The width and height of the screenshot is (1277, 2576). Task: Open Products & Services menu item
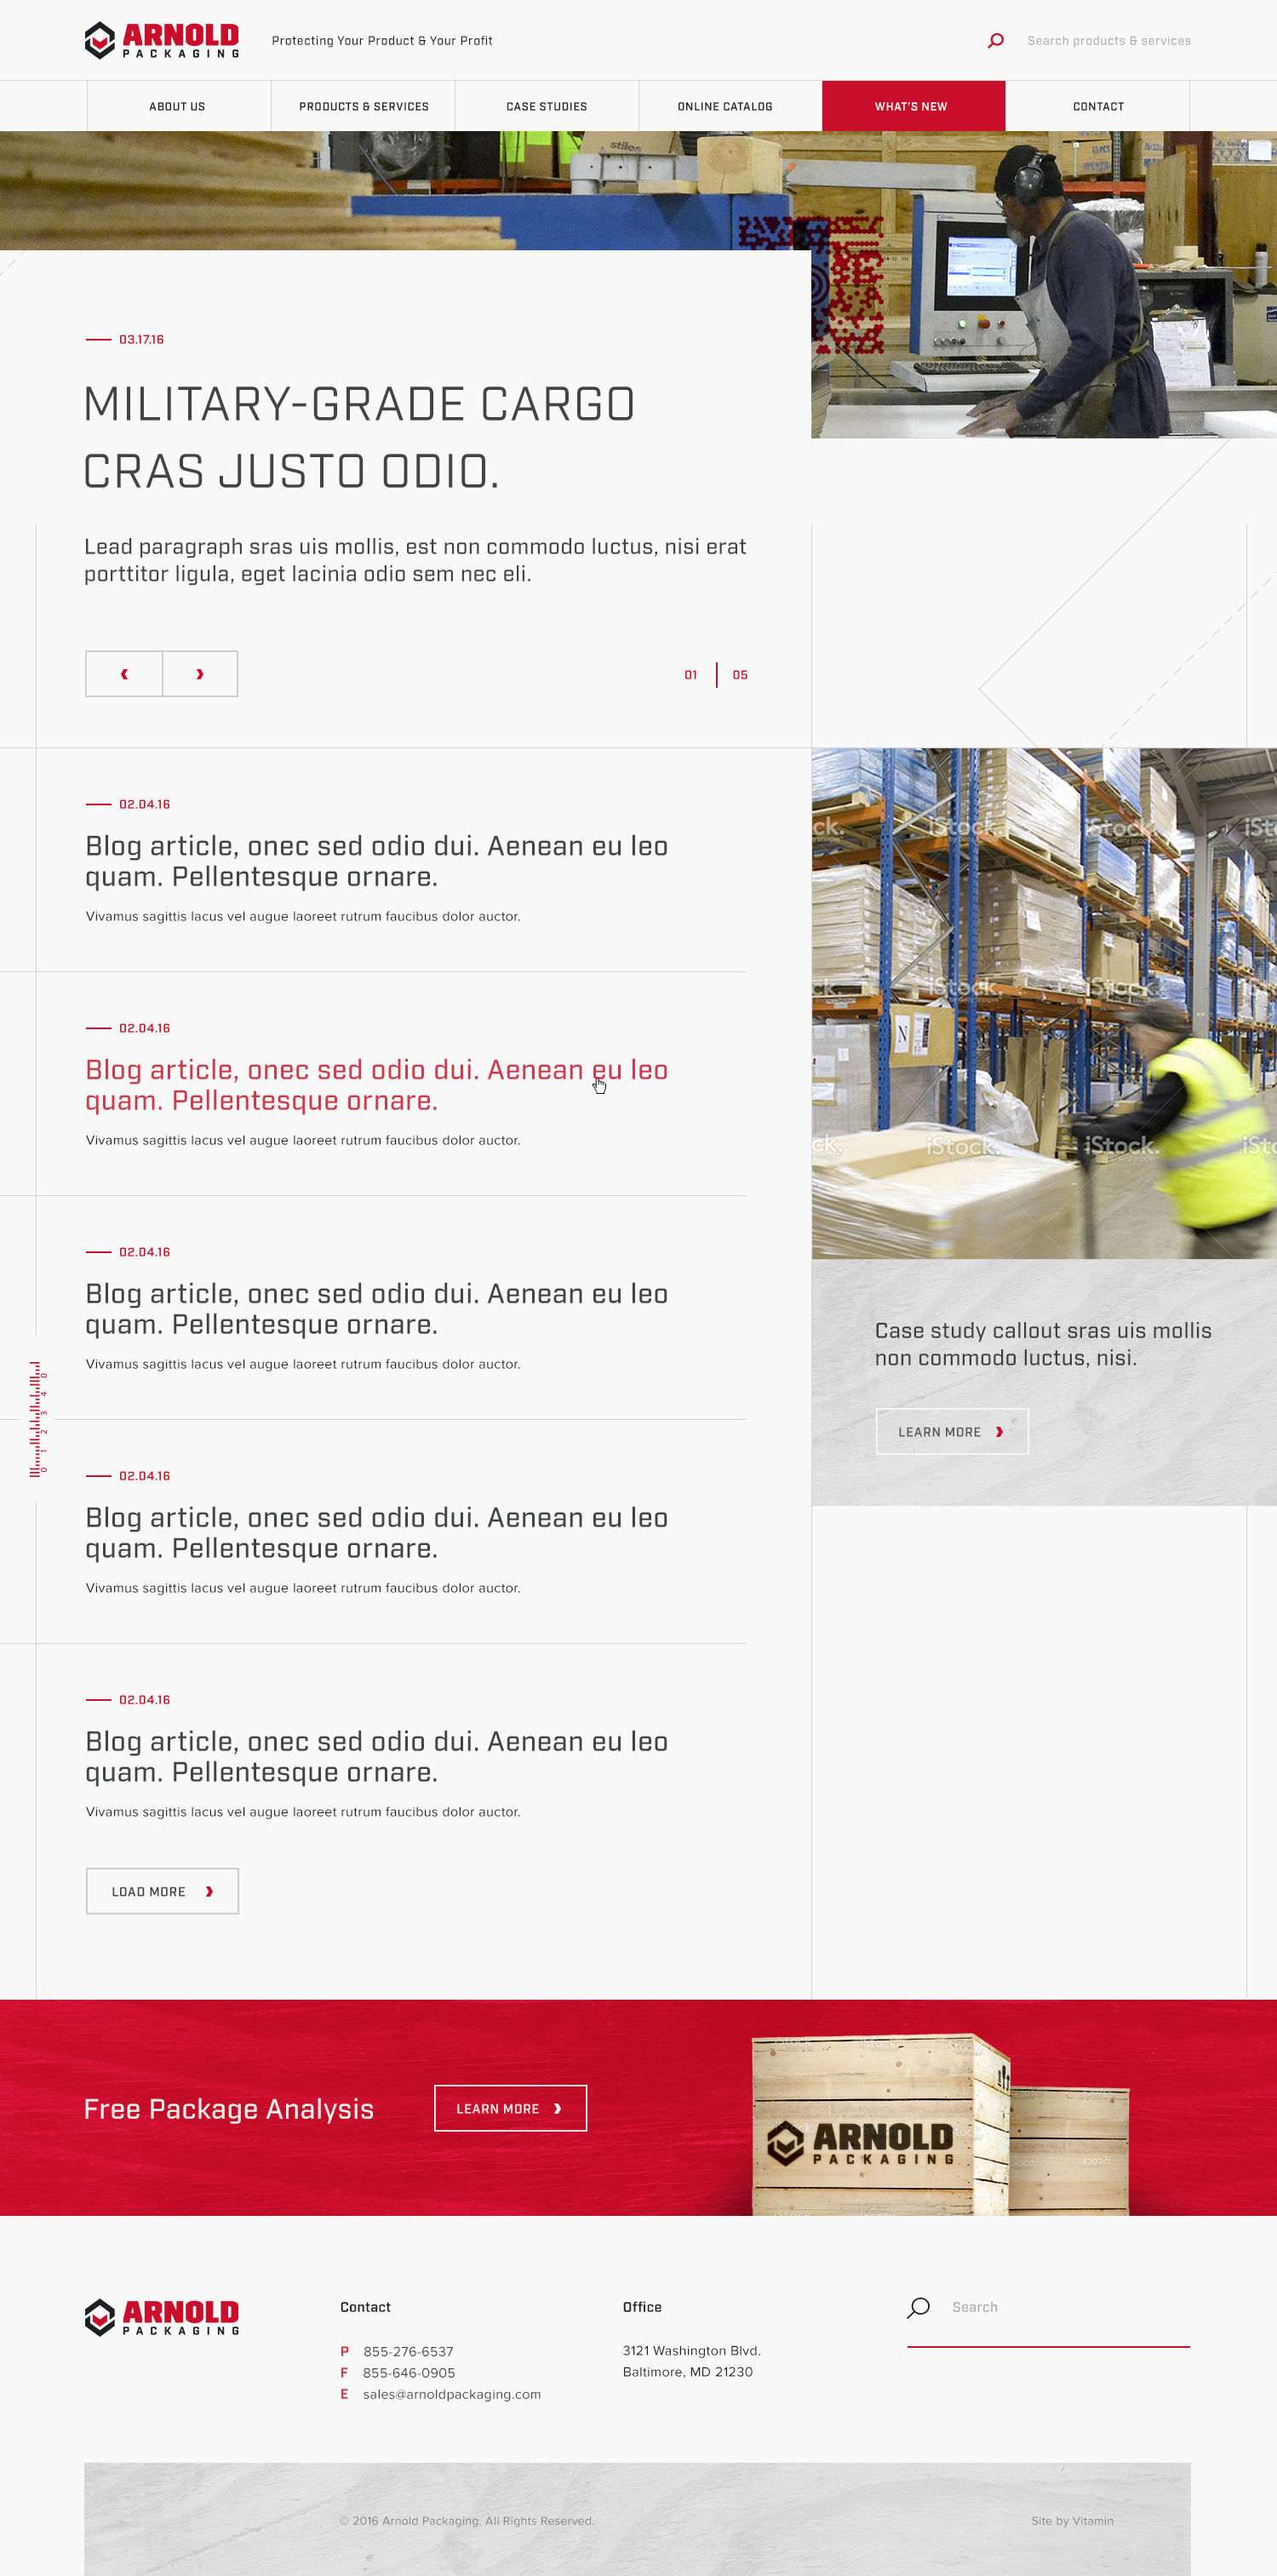(x=363, y=106)
